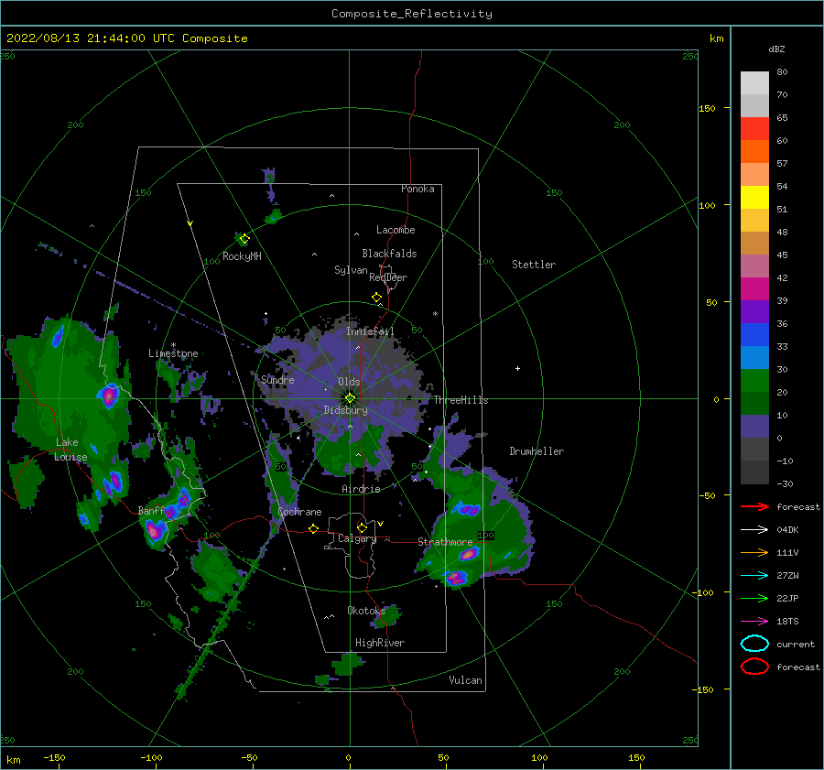The height and width of the screenshot is (770, 824).
Task: Pick the bright green 20-30 dBZ swatch
Action: point(754,381)
